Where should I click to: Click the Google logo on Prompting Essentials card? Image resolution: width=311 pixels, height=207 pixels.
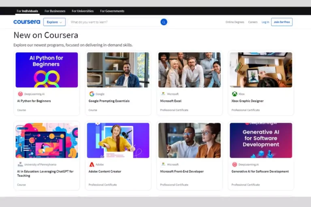click(x=92, y=94)
